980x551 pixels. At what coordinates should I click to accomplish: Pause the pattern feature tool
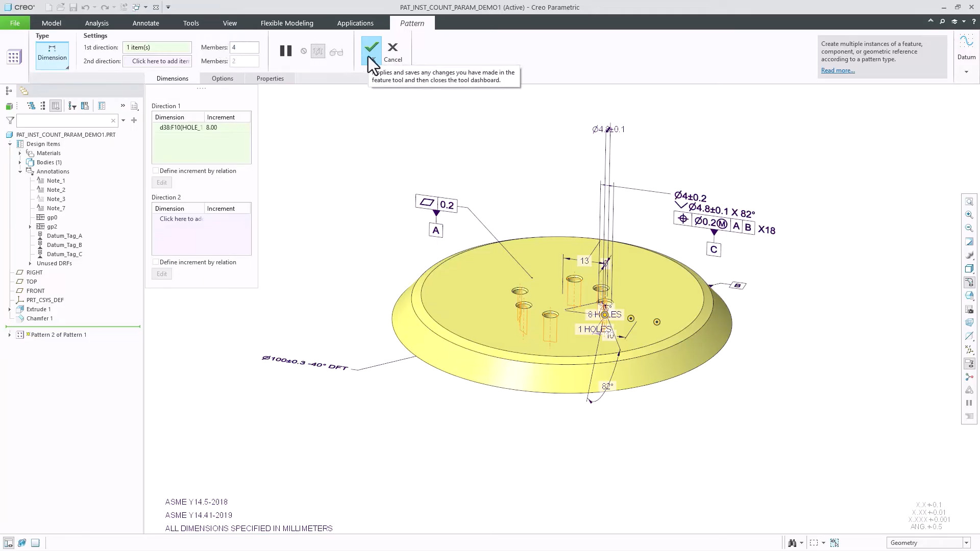point(286,51)
